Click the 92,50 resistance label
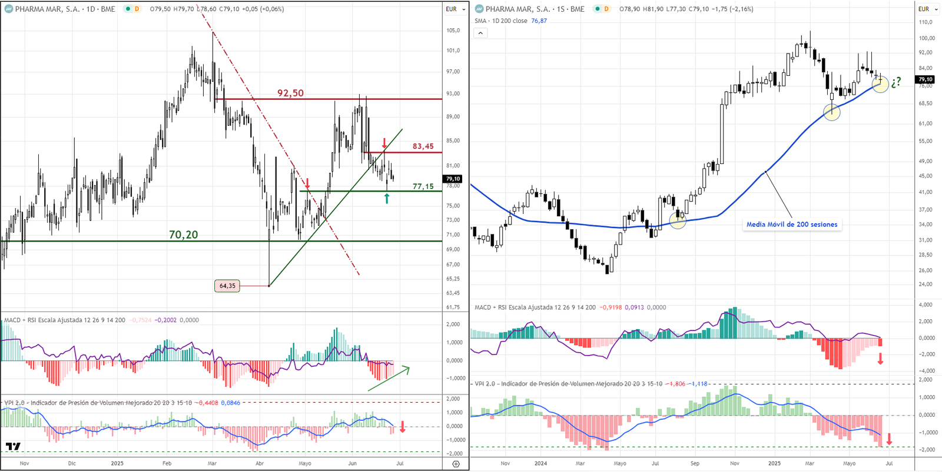The image size is (942, 472). click(x=291, y=93)
